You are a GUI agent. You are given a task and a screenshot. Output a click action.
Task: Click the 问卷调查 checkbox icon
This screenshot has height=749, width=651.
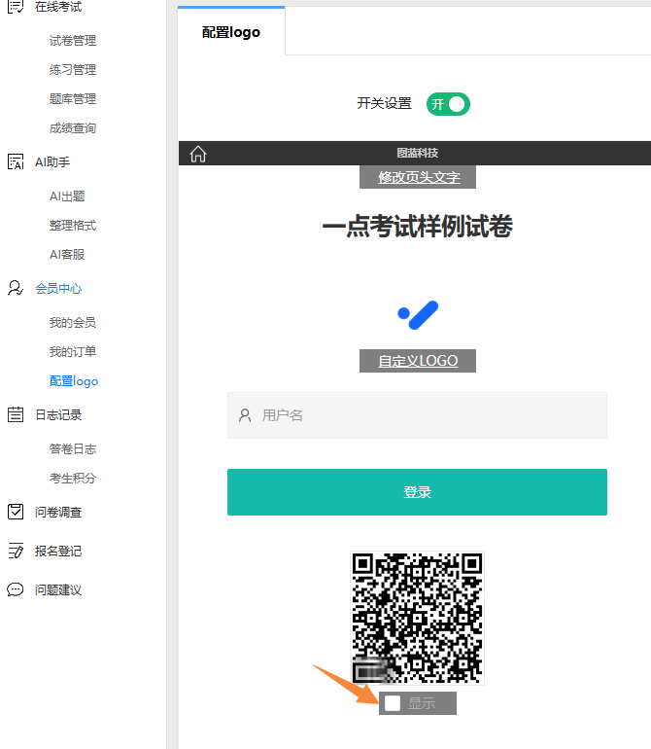pos(16,512)
